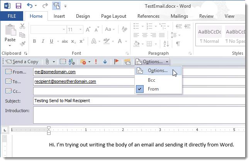Click the attach file paperclip icon
Image resolution: width=251 pixels, height=163 pixels.
click(47, 62)
